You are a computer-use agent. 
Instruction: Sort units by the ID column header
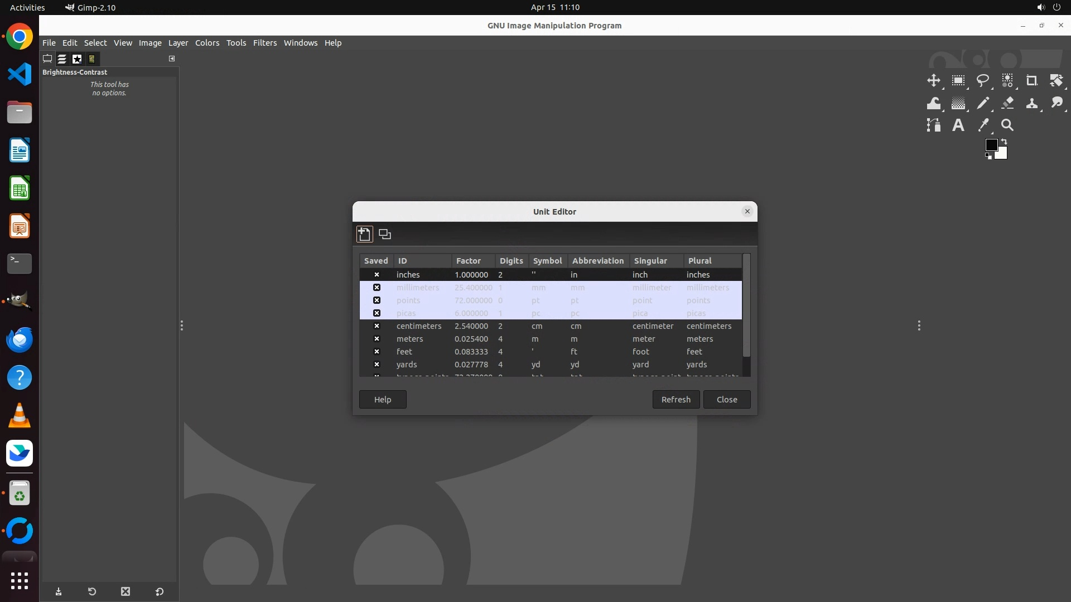[x=403, y=261]
